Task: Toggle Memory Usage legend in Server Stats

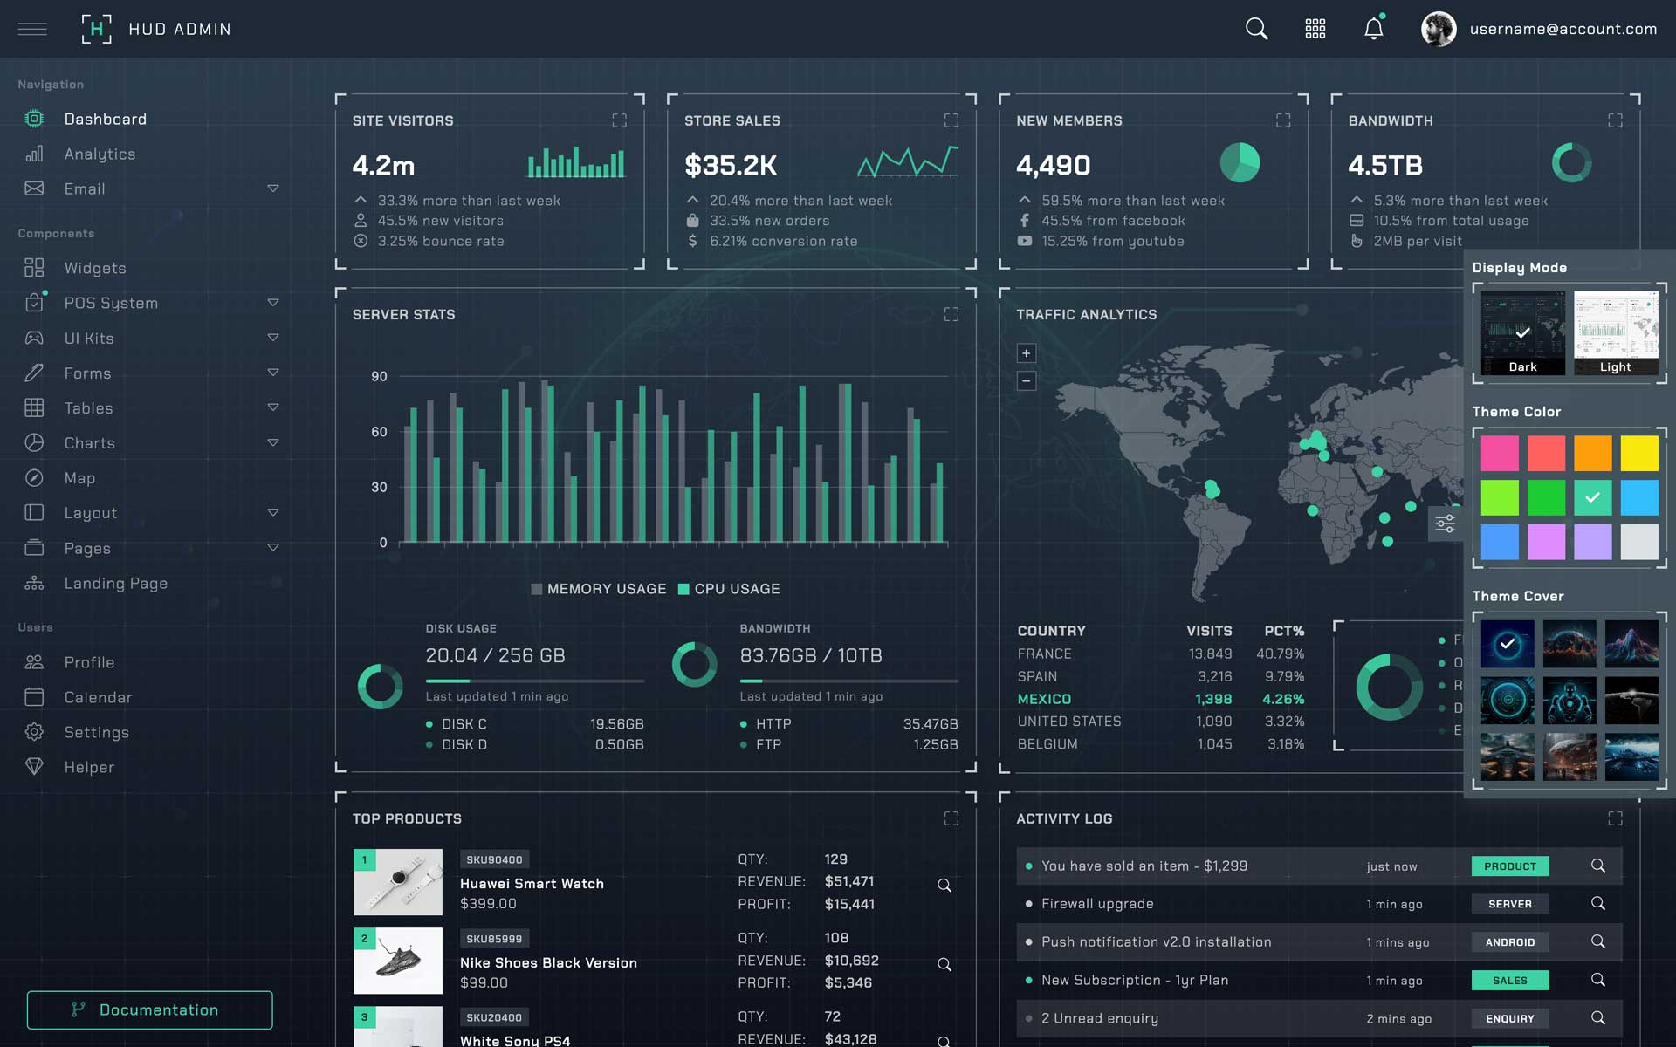Action: click(599, 589)
